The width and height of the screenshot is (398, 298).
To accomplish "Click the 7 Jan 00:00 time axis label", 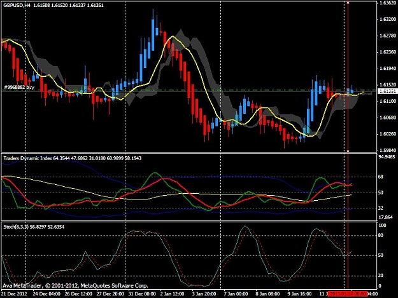I will click(236, 294).
